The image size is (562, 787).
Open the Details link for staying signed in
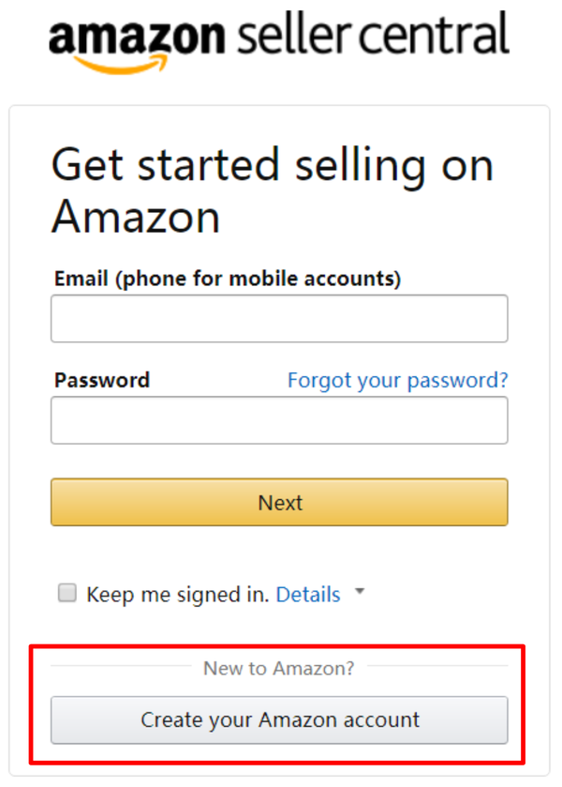pyautogui.click(x=308, y=594)
